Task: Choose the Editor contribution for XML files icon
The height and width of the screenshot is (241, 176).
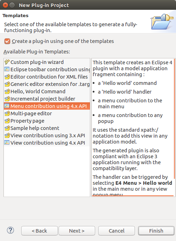Action: 7,77
